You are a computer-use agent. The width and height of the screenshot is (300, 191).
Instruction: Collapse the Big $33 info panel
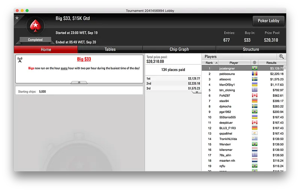[79, 83]
